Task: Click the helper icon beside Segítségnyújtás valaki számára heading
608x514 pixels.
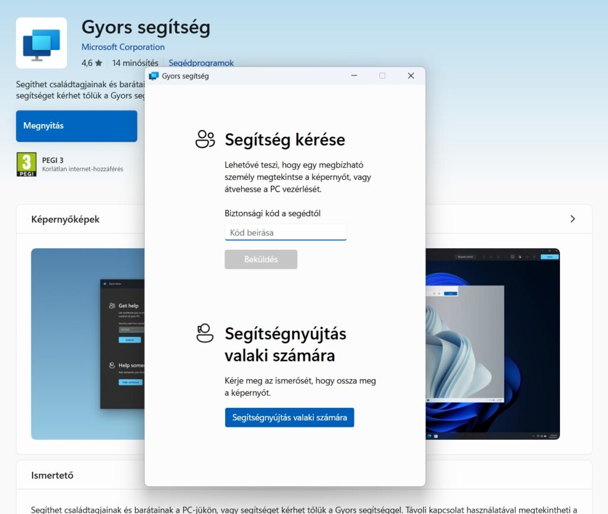Action: point(205,333)
